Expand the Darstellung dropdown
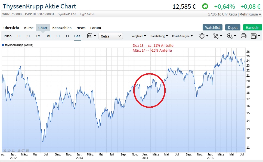 pyautogui.click(x=159, y=36)
